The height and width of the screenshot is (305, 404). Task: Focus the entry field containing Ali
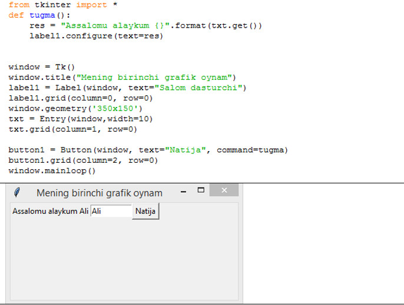coord(111,211)
